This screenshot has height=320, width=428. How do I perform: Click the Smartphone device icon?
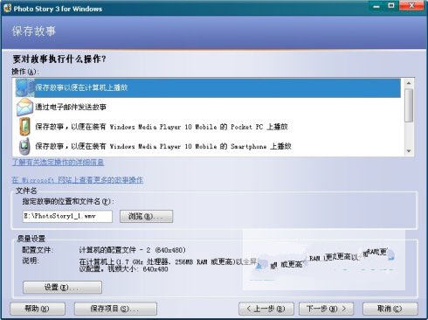[24, 146]
